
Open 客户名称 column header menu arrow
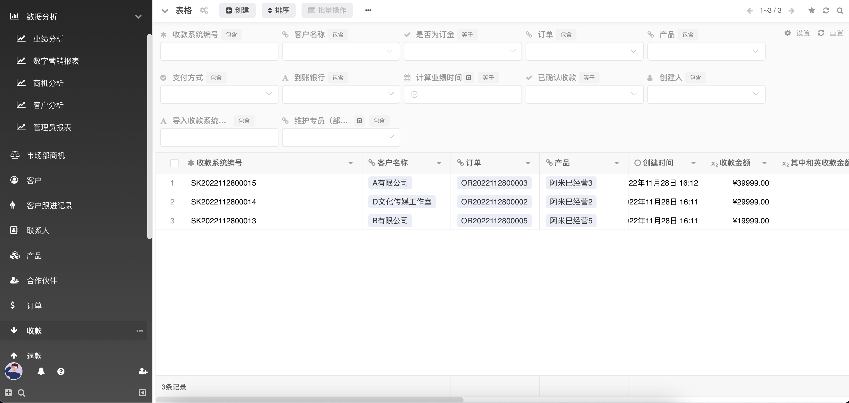(x=439, y=163)
